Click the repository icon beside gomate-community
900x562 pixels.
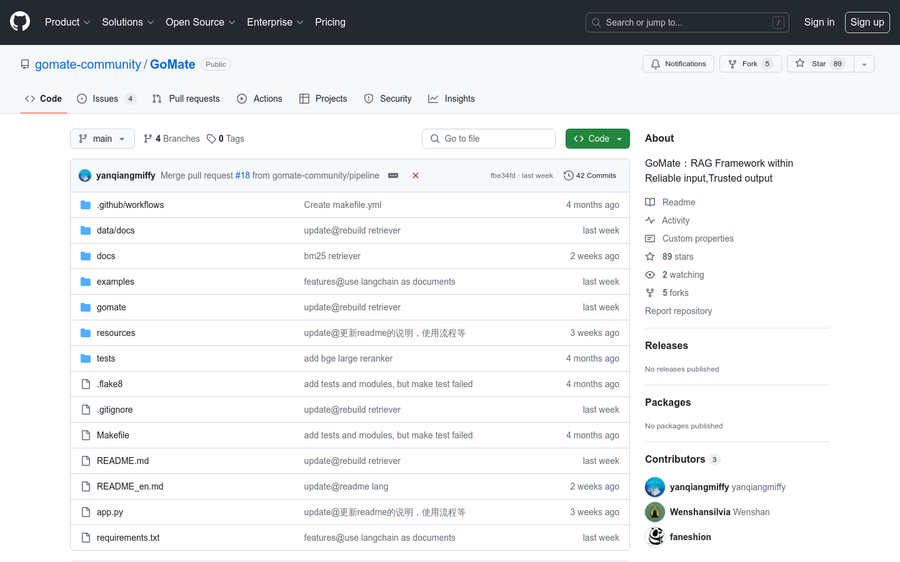(25, 64)
